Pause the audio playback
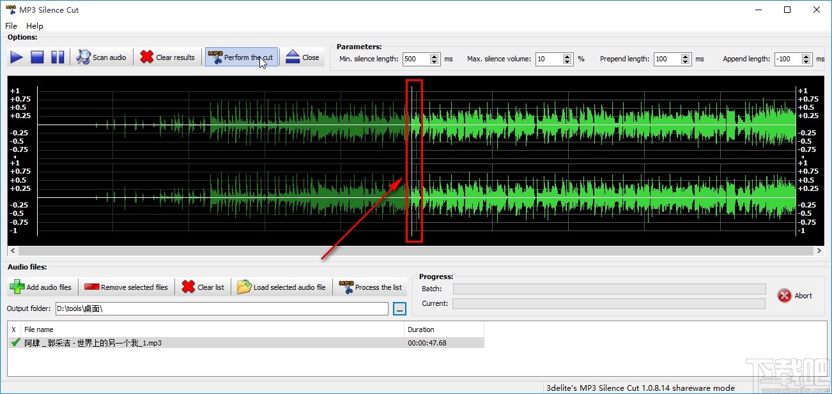Image resolution: width=832 pixels, height=394 pixels. tap(58, 57)
